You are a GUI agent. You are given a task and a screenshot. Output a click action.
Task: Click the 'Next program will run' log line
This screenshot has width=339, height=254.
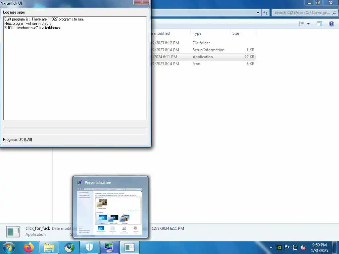coord(28,23)
